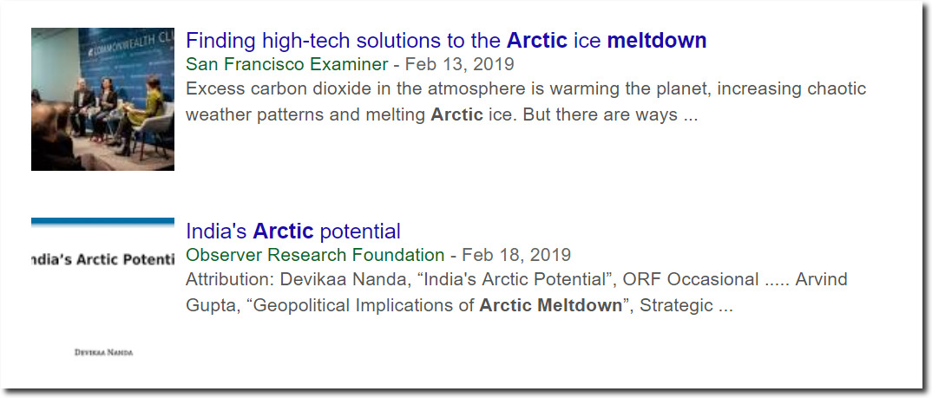Viewport: 932px width, 398px height.
Task: Click bold "Arctic" in India's headline
Action: click(283, 231)
